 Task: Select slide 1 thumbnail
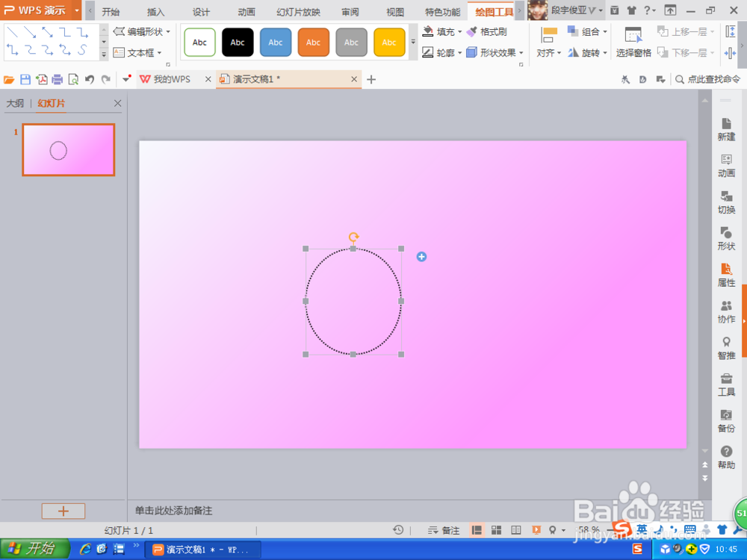click(69, 149)
